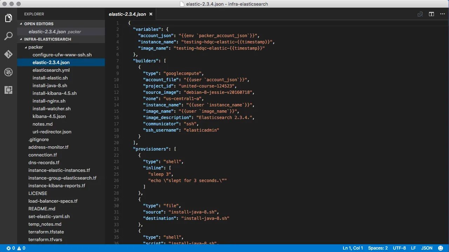Open the More Actions ellipsis menu
Viewport: 449px width, 252px height.
(442, 14)
